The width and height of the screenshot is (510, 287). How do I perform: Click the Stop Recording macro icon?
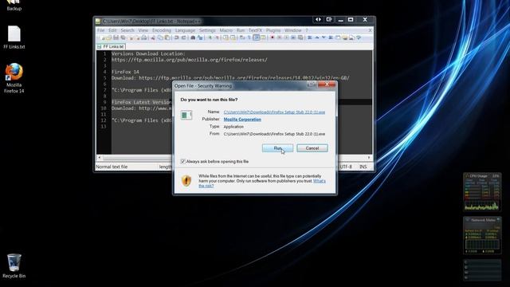(280, 37)
